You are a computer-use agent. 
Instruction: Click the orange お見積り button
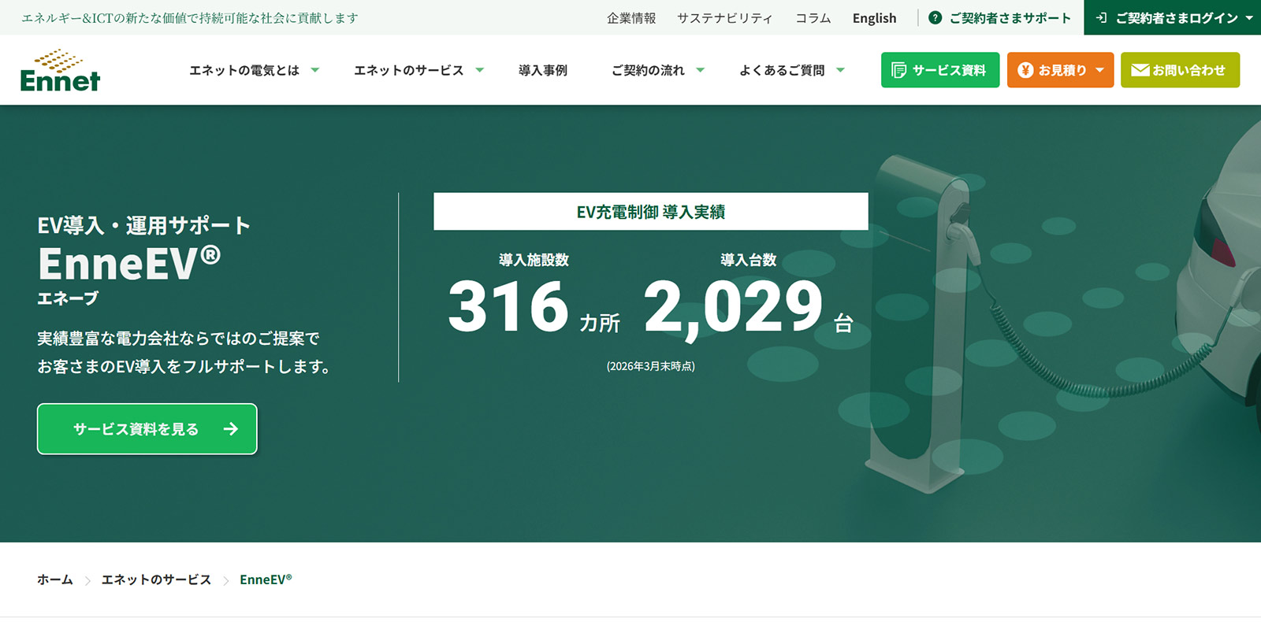1060,70
